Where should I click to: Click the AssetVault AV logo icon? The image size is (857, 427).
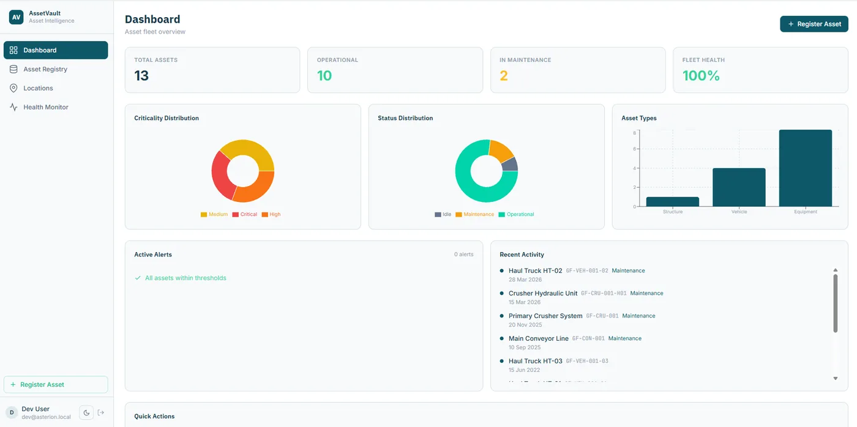pyautogui.click(x=16, y=17)
